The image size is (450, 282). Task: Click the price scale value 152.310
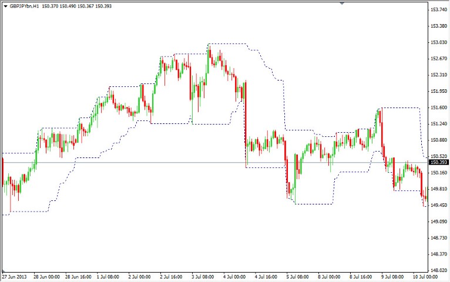click(x=439, y=75)
